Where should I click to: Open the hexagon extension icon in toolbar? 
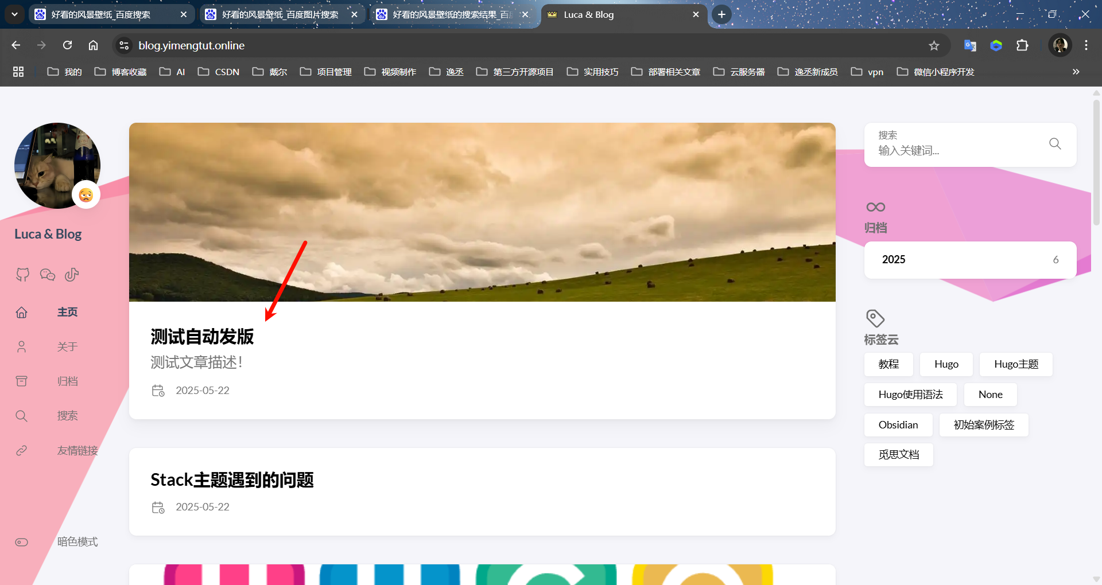click(x=996, y=45)
